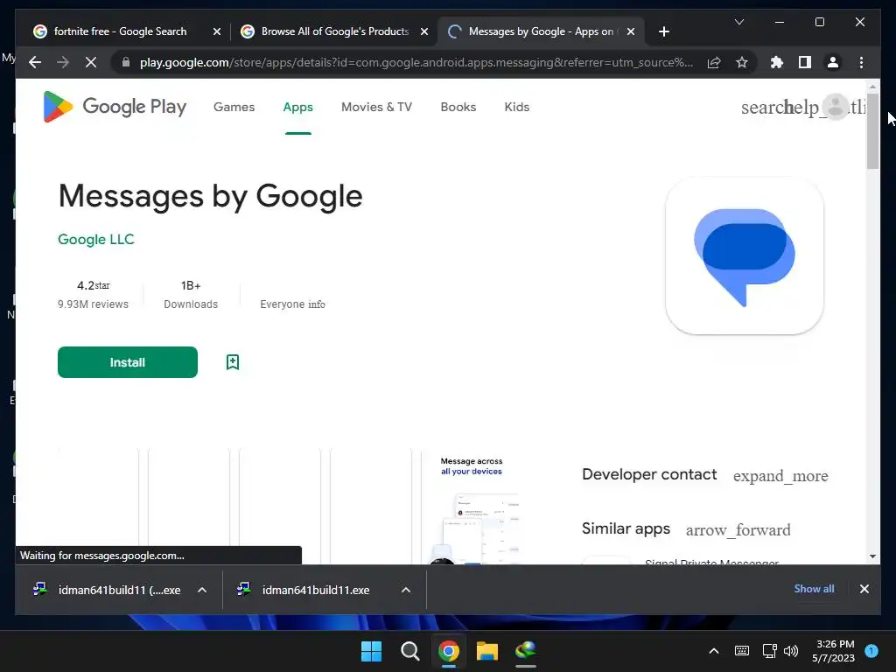896x672 pixels.
Task: Click Messages by Google app icon
Action: pyautogui.click(x=745, y=255)
